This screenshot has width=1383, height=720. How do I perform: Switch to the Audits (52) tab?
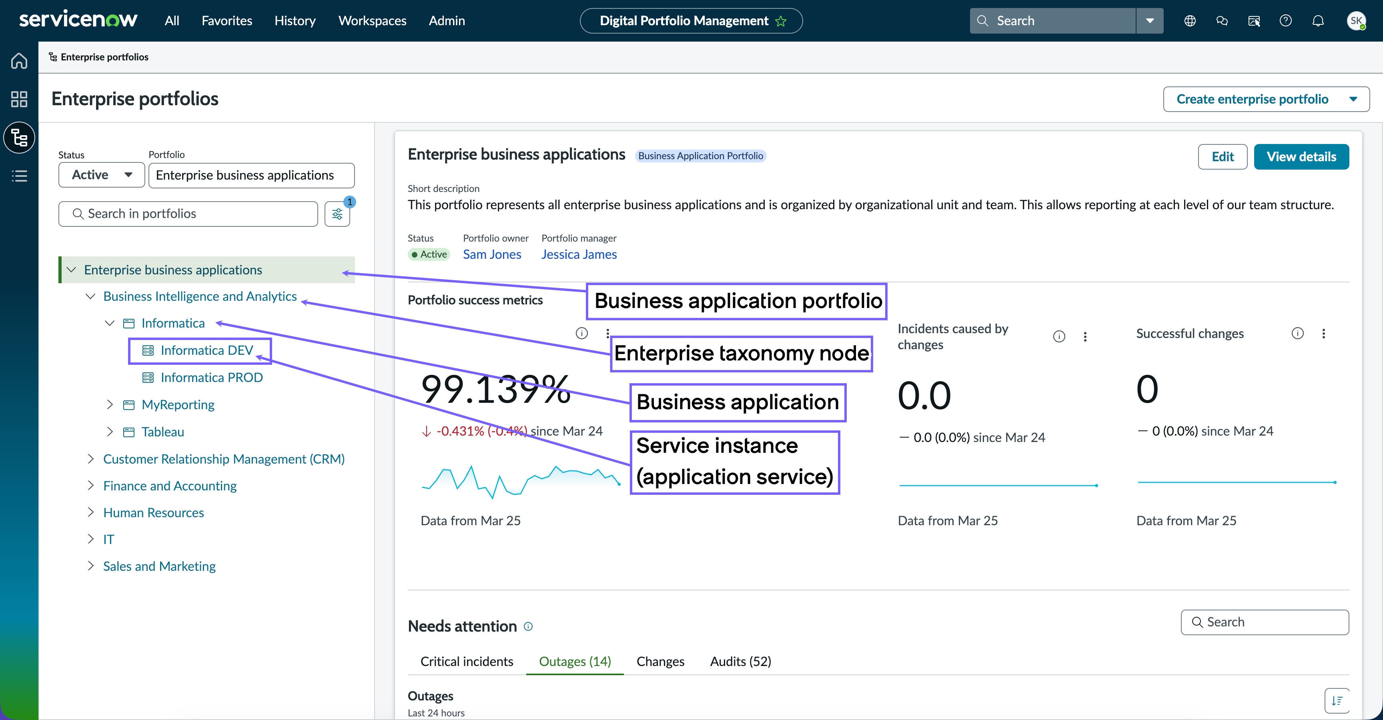click(x=740, y=662)
